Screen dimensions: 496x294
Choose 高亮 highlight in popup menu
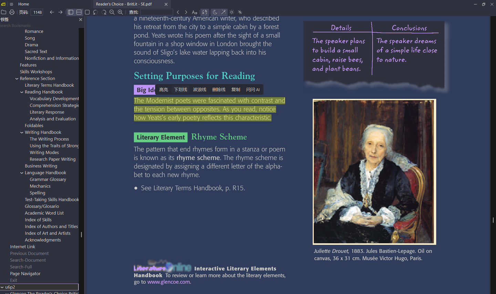(164, 90)
